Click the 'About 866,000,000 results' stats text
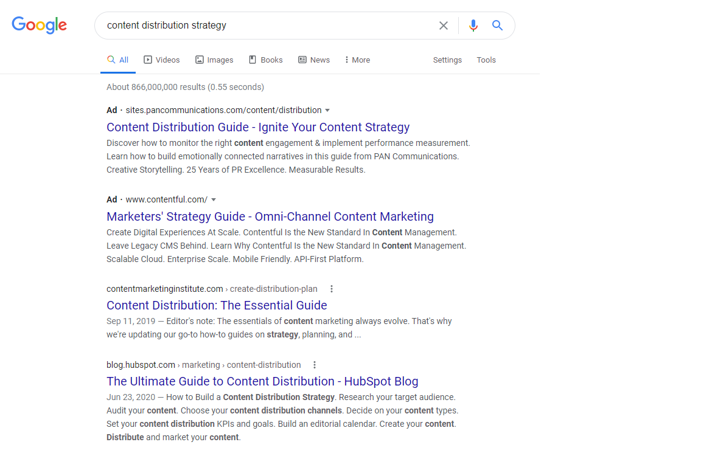Screen dimensions: 701x456 (x=185, y=87)
